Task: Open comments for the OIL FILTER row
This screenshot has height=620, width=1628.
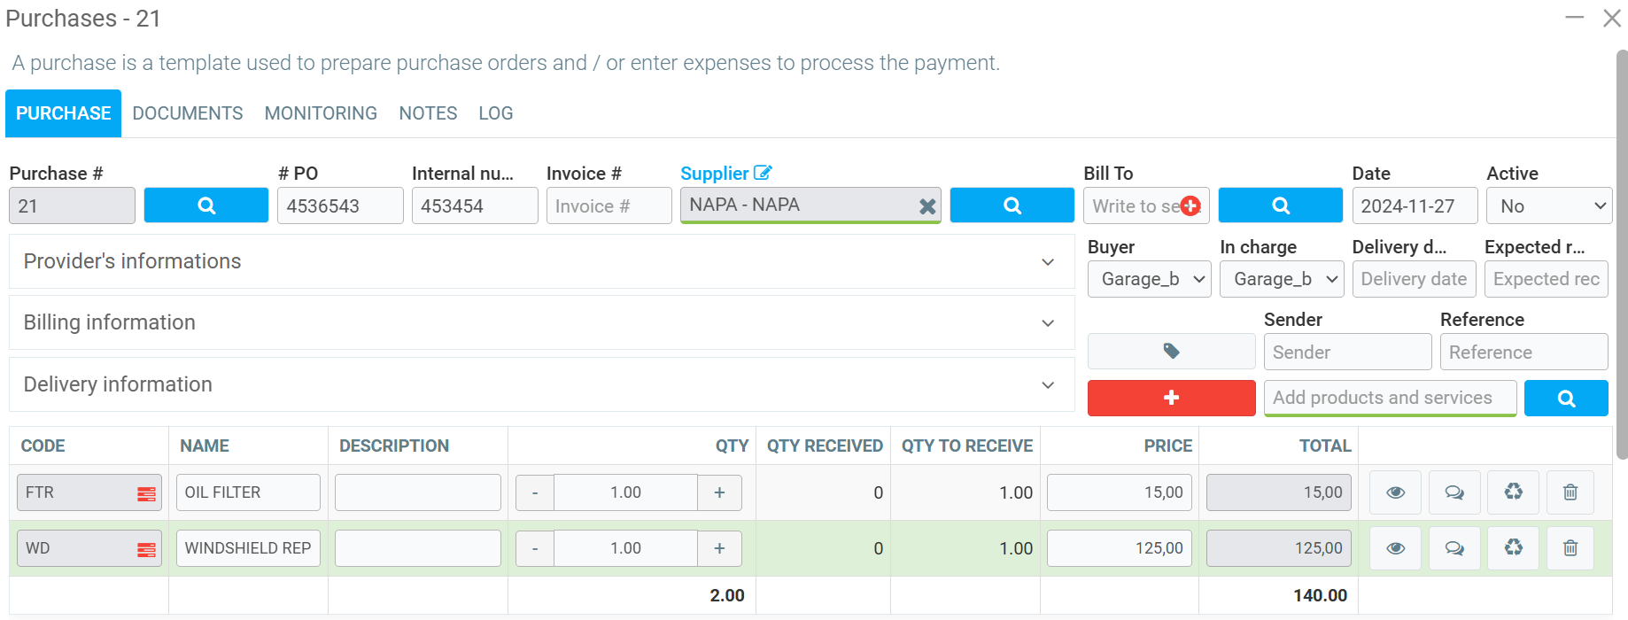Action: [x=1454, y=492]
